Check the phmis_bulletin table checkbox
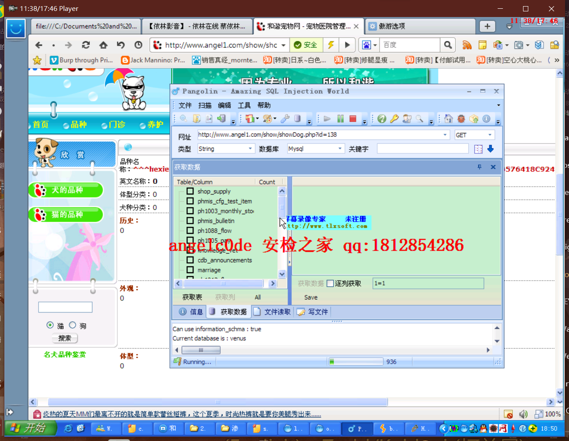The width and height of the screenshot is (569, 441). click(190, 221)
